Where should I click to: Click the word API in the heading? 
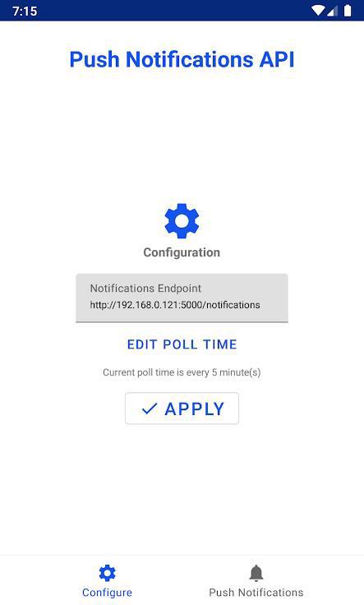[x=277, y=59]
